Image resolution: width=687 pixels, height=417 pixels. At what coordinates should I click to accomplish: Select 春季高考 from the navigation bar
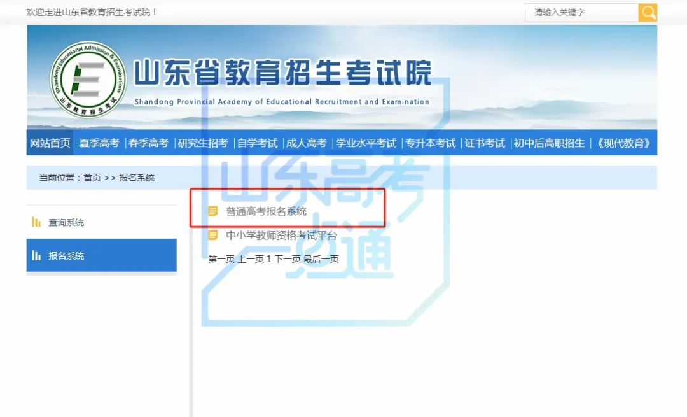(x=148, y=143)
